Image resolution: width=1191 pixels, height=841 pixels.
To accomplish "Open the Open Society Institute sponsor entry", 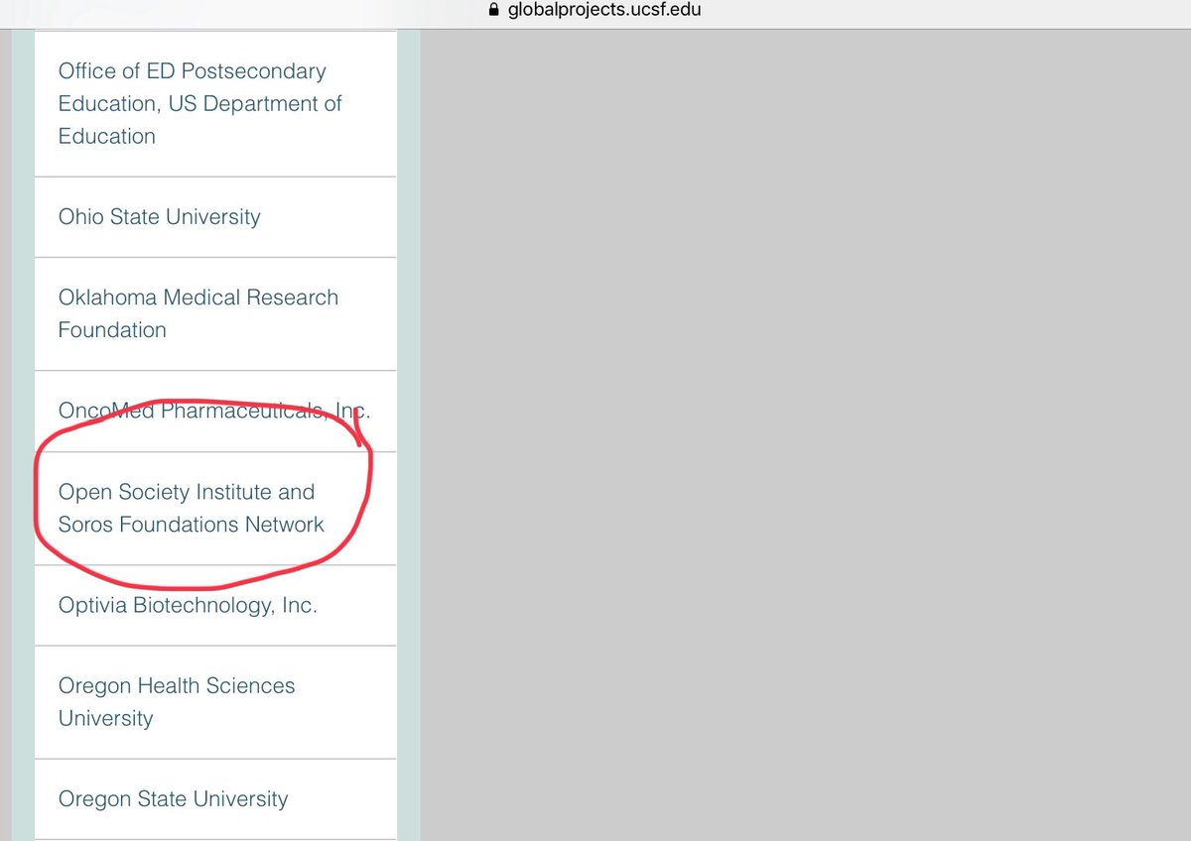I will 187,492.
